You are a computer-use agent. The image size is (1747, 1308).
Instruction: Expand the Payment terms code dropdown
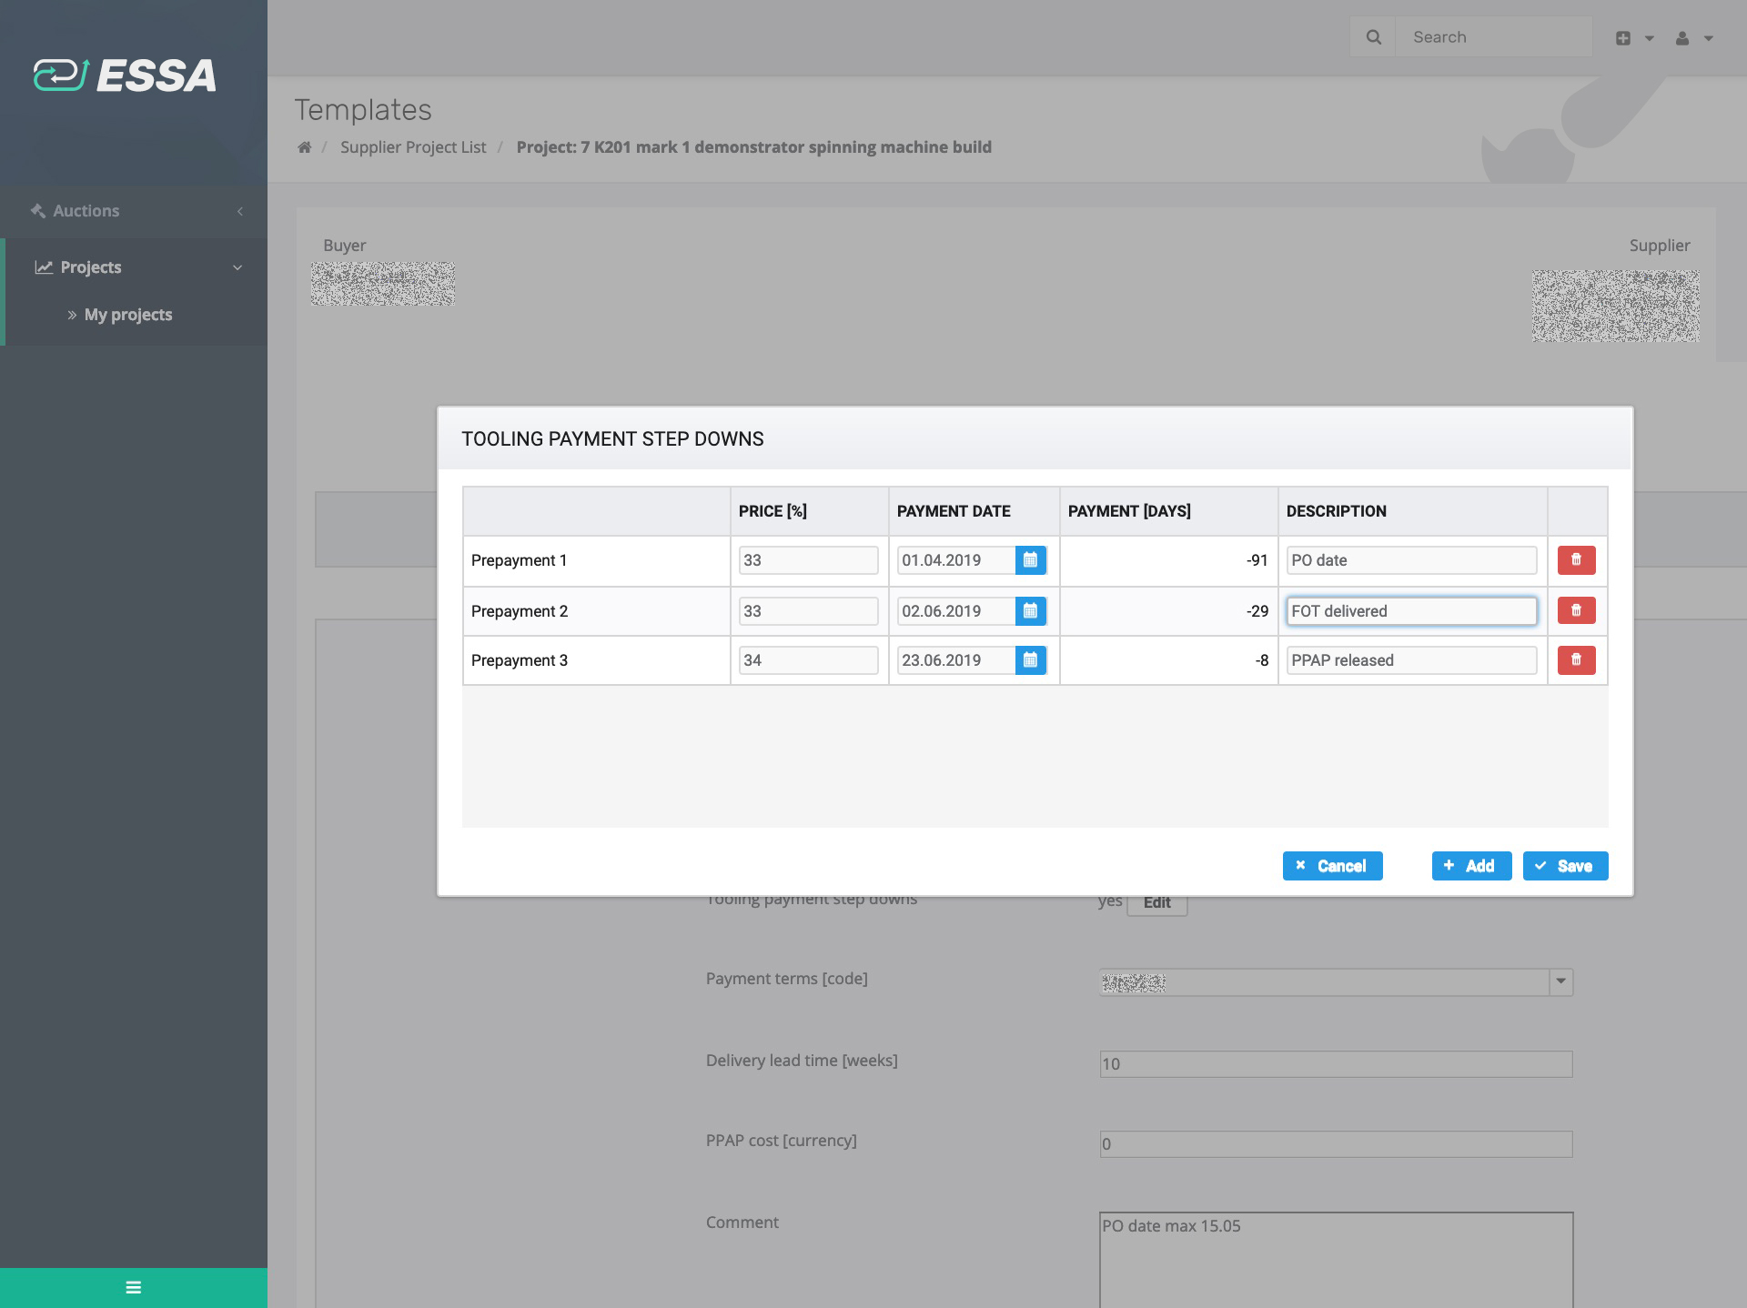click(x=1560, y=981)
